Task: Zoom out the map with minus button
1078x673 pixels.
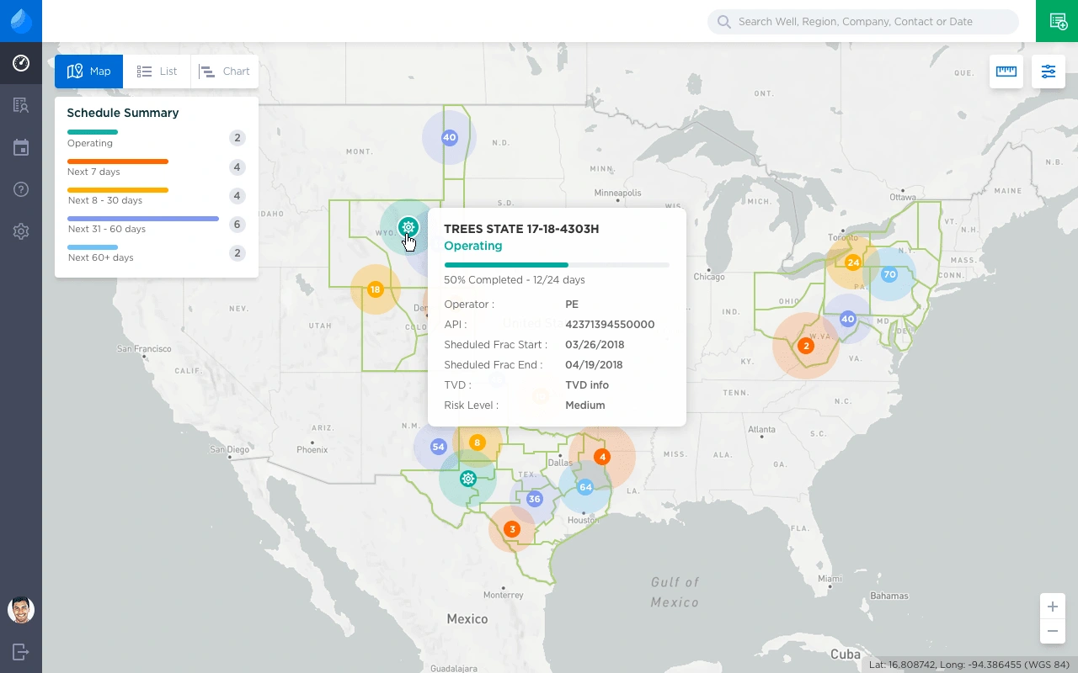Action: pyautogui.click(x=1052, y=632)
